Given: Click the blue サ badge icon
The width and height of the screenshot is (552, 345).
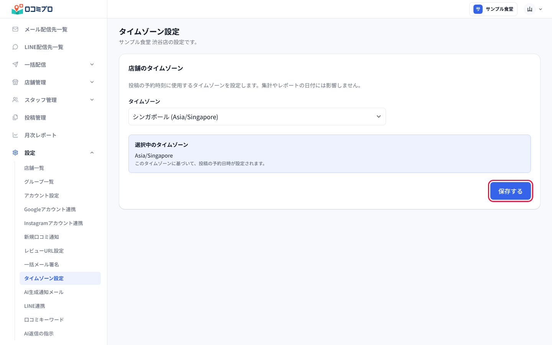Looking at the screenshot, I should point(478,9).
